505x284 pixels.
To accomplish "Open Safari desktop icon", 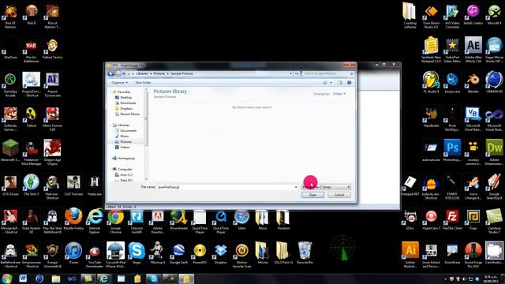I will pos(242,220).
